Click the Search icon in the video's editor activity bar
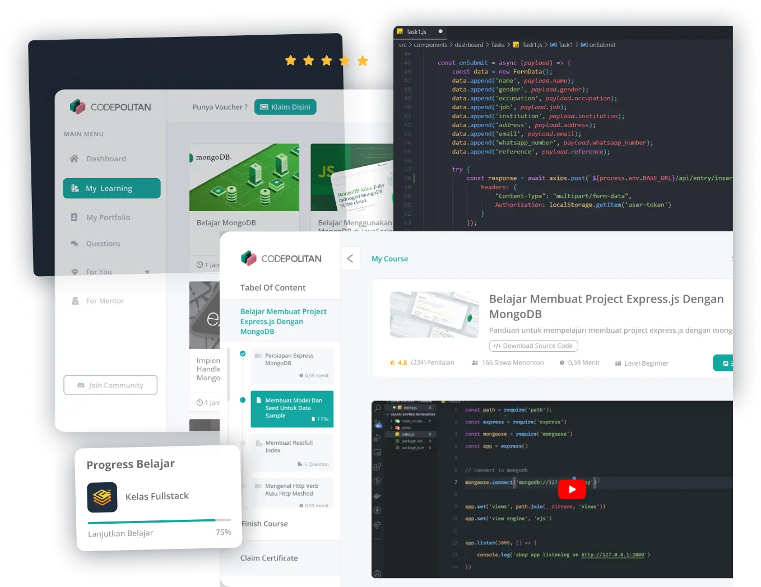This screenshot has height=587, width=761. [x=378, y=408]
